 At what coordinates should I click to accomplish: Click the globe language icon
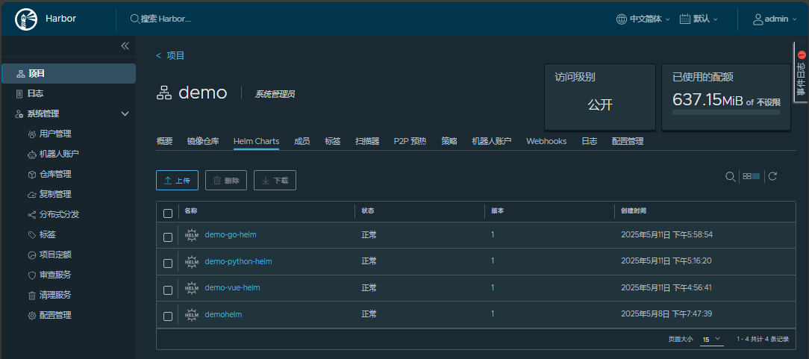[622, 19]
